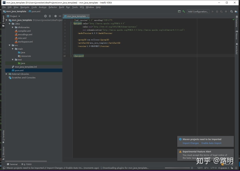The image size is (240, 171).
Task: Click the mvn_java_template breadcrumb
Action: (x=15, y=11)
